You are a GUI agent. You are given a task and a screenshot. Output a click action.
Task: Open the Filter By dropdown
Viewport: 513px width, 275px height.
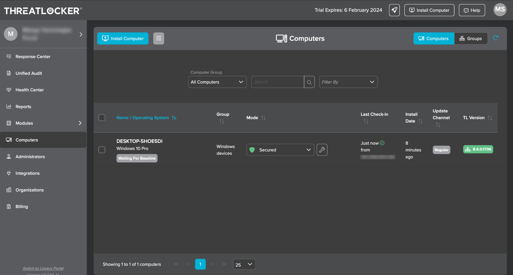[348, 82]
